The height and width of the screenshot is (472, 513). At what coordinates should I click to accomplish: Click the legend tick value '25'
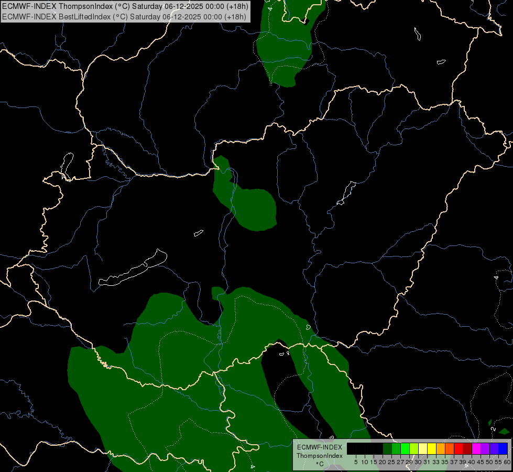pyautogui.click(x=391, y=462)
